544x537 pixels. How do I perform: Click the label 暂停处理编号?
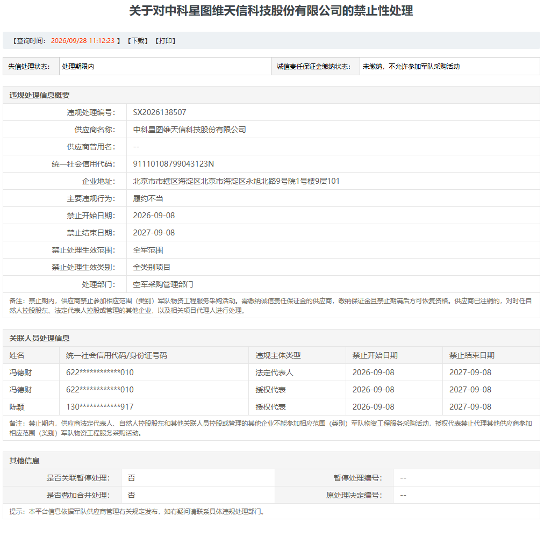pos(357,478)
